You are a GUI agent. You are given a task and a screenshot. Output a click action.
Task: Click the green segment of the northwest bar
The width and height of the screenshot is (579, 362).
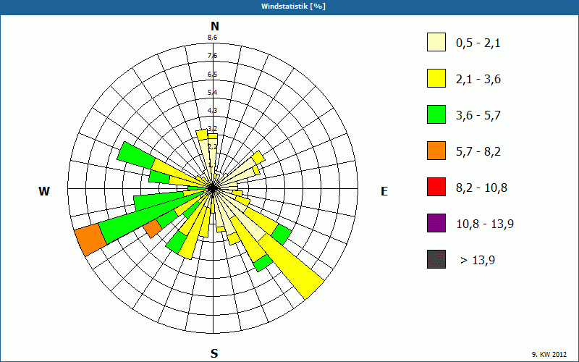135,155
